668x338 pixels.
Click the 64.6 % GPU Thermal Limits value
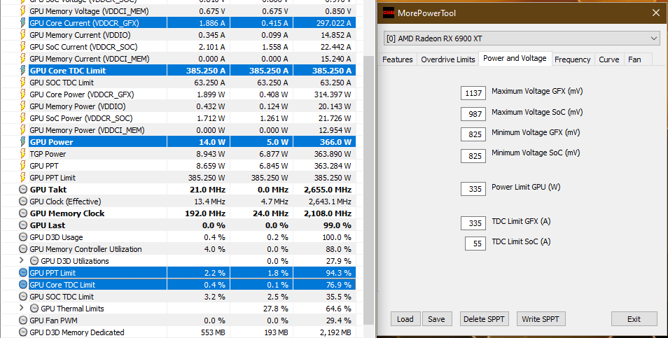click(339, 309)
